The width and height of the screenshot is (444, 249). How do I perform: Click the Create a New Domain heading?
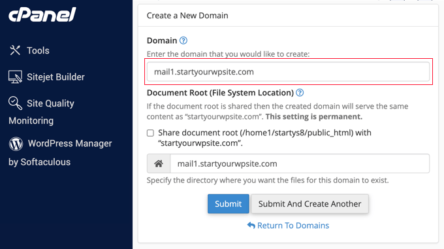coord(187,16)
